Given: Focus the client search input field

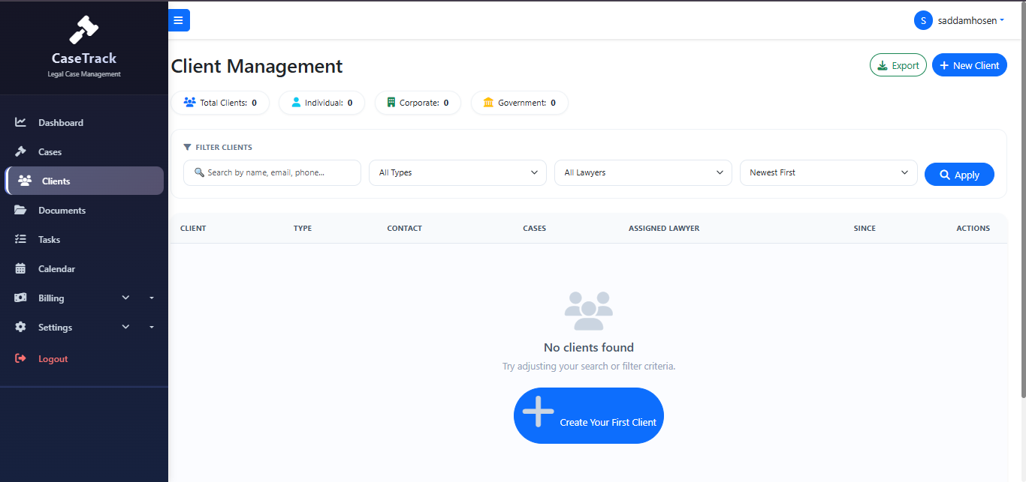Looking at the screenshot, I should (x=272, y=172).
